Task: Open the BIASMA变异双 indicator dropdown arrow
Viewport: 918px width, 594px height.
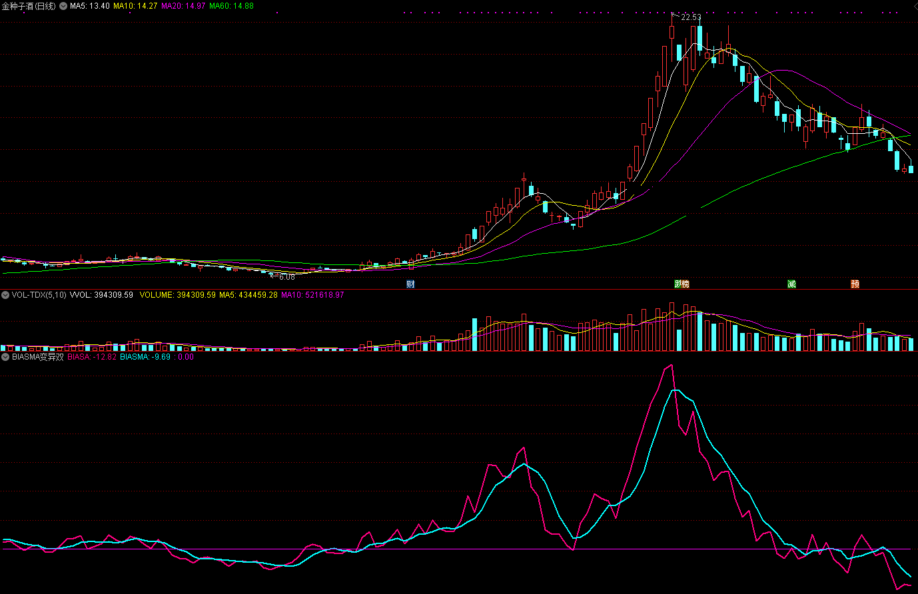Action: pyautogui.click(x=5, y=357)
